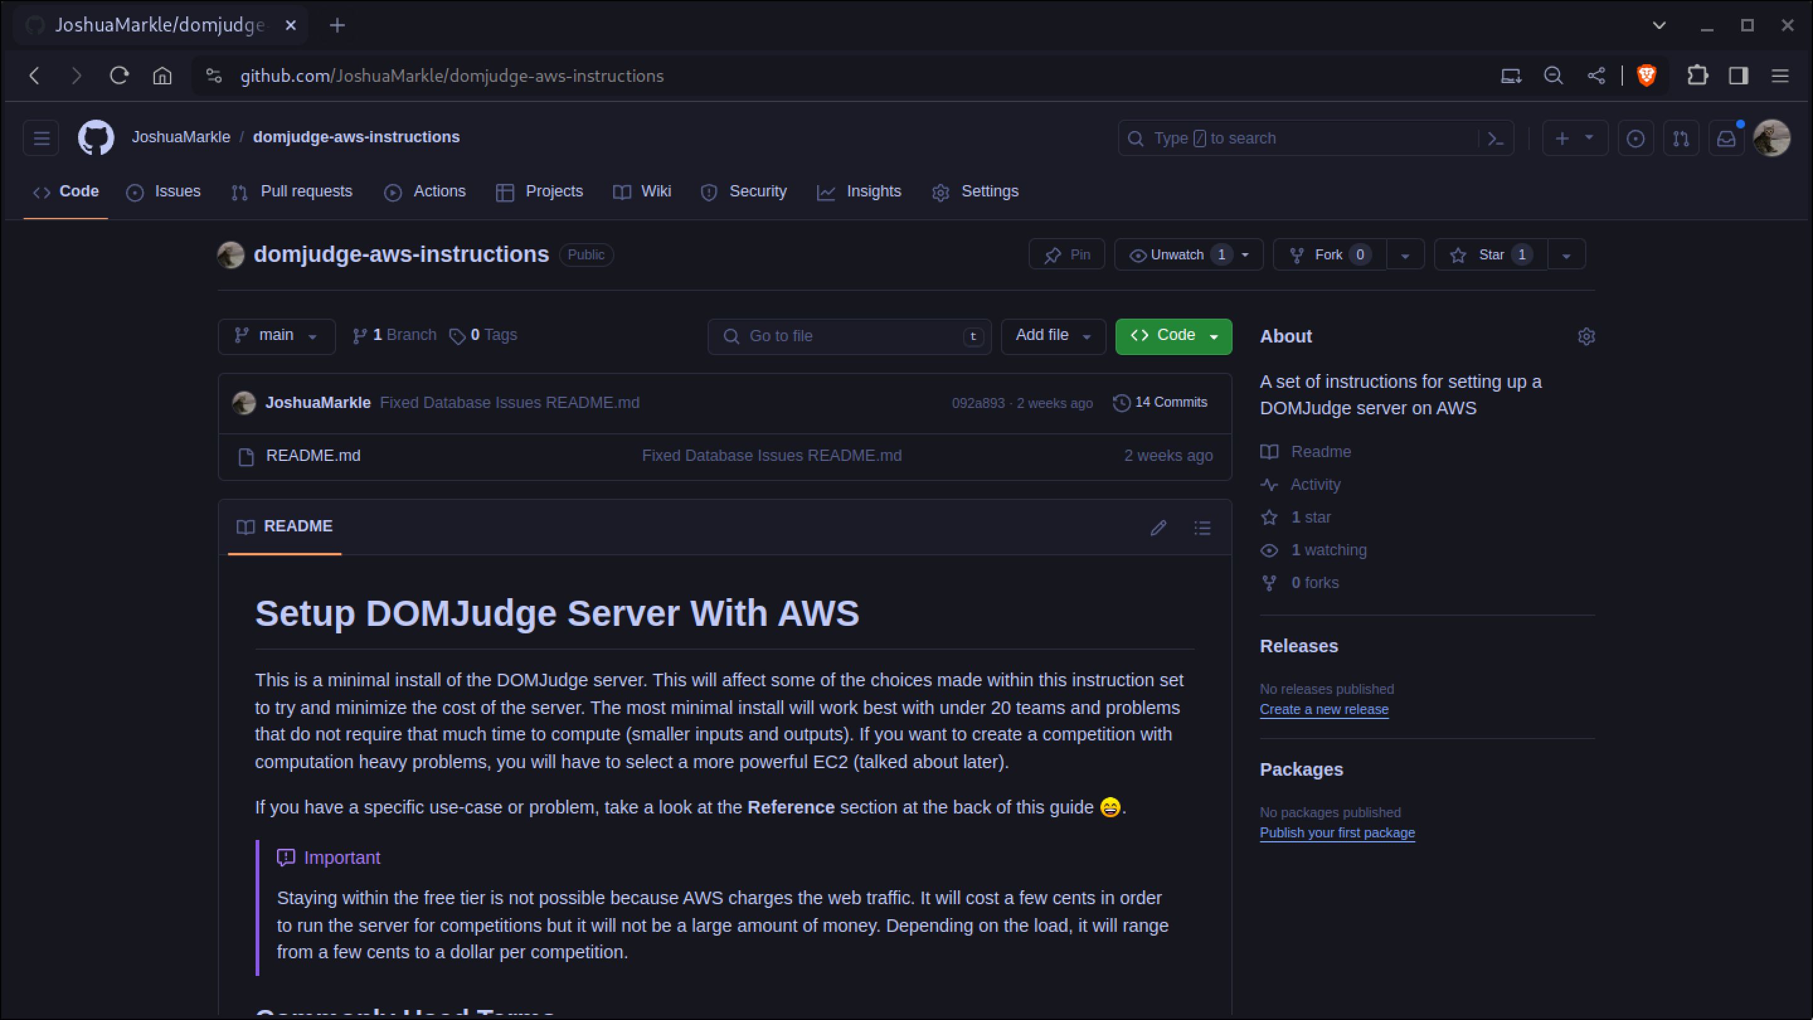Fork the repository
The width and height of the screenshot is (1813, 1020).
click(x=1330, y=255)
